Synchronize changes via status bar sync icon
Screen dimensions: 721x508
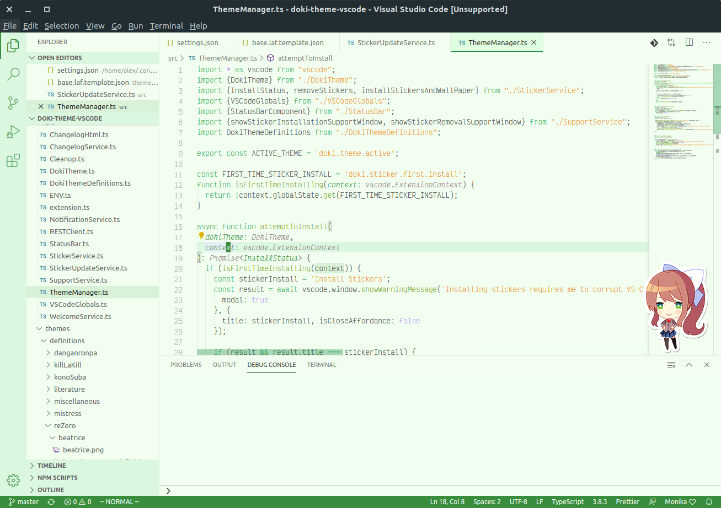point(51,502)
